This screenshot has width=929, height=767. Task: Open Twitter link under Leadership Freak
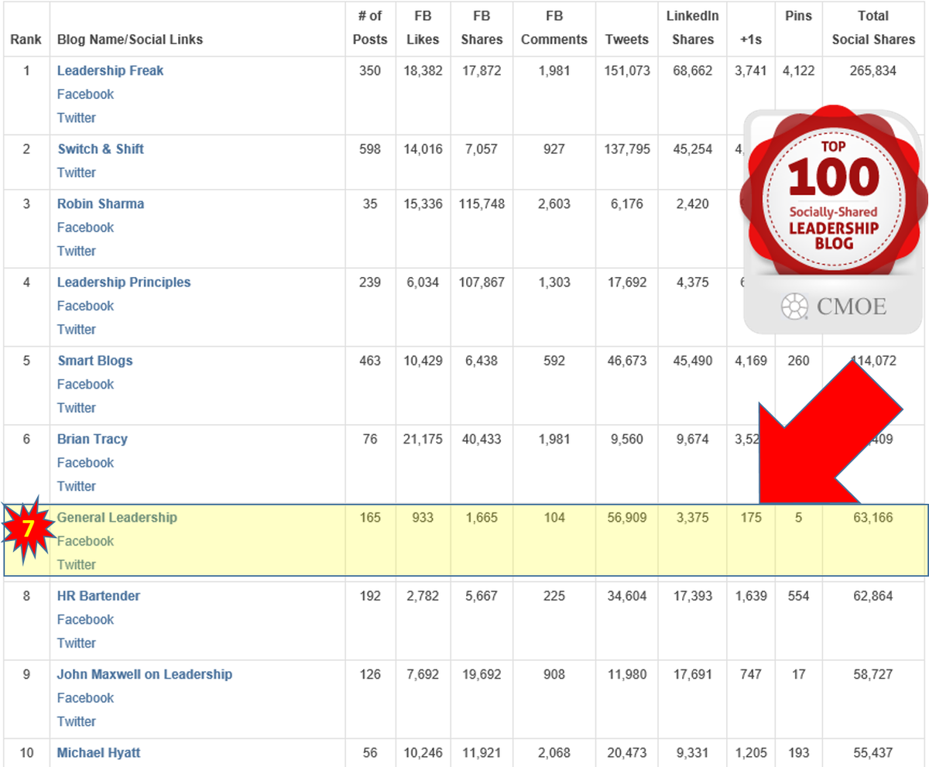coord(77,118)
